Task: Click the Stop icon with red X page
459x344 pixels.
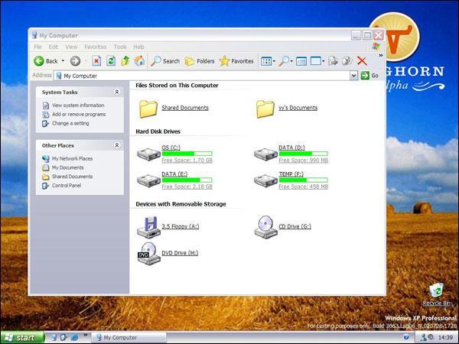Action: (x=96, y=61)
